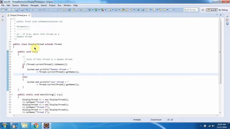Screen dimensions: 230x129
Task: Switch to the Java EE perspective
Action: pos(212,10)
